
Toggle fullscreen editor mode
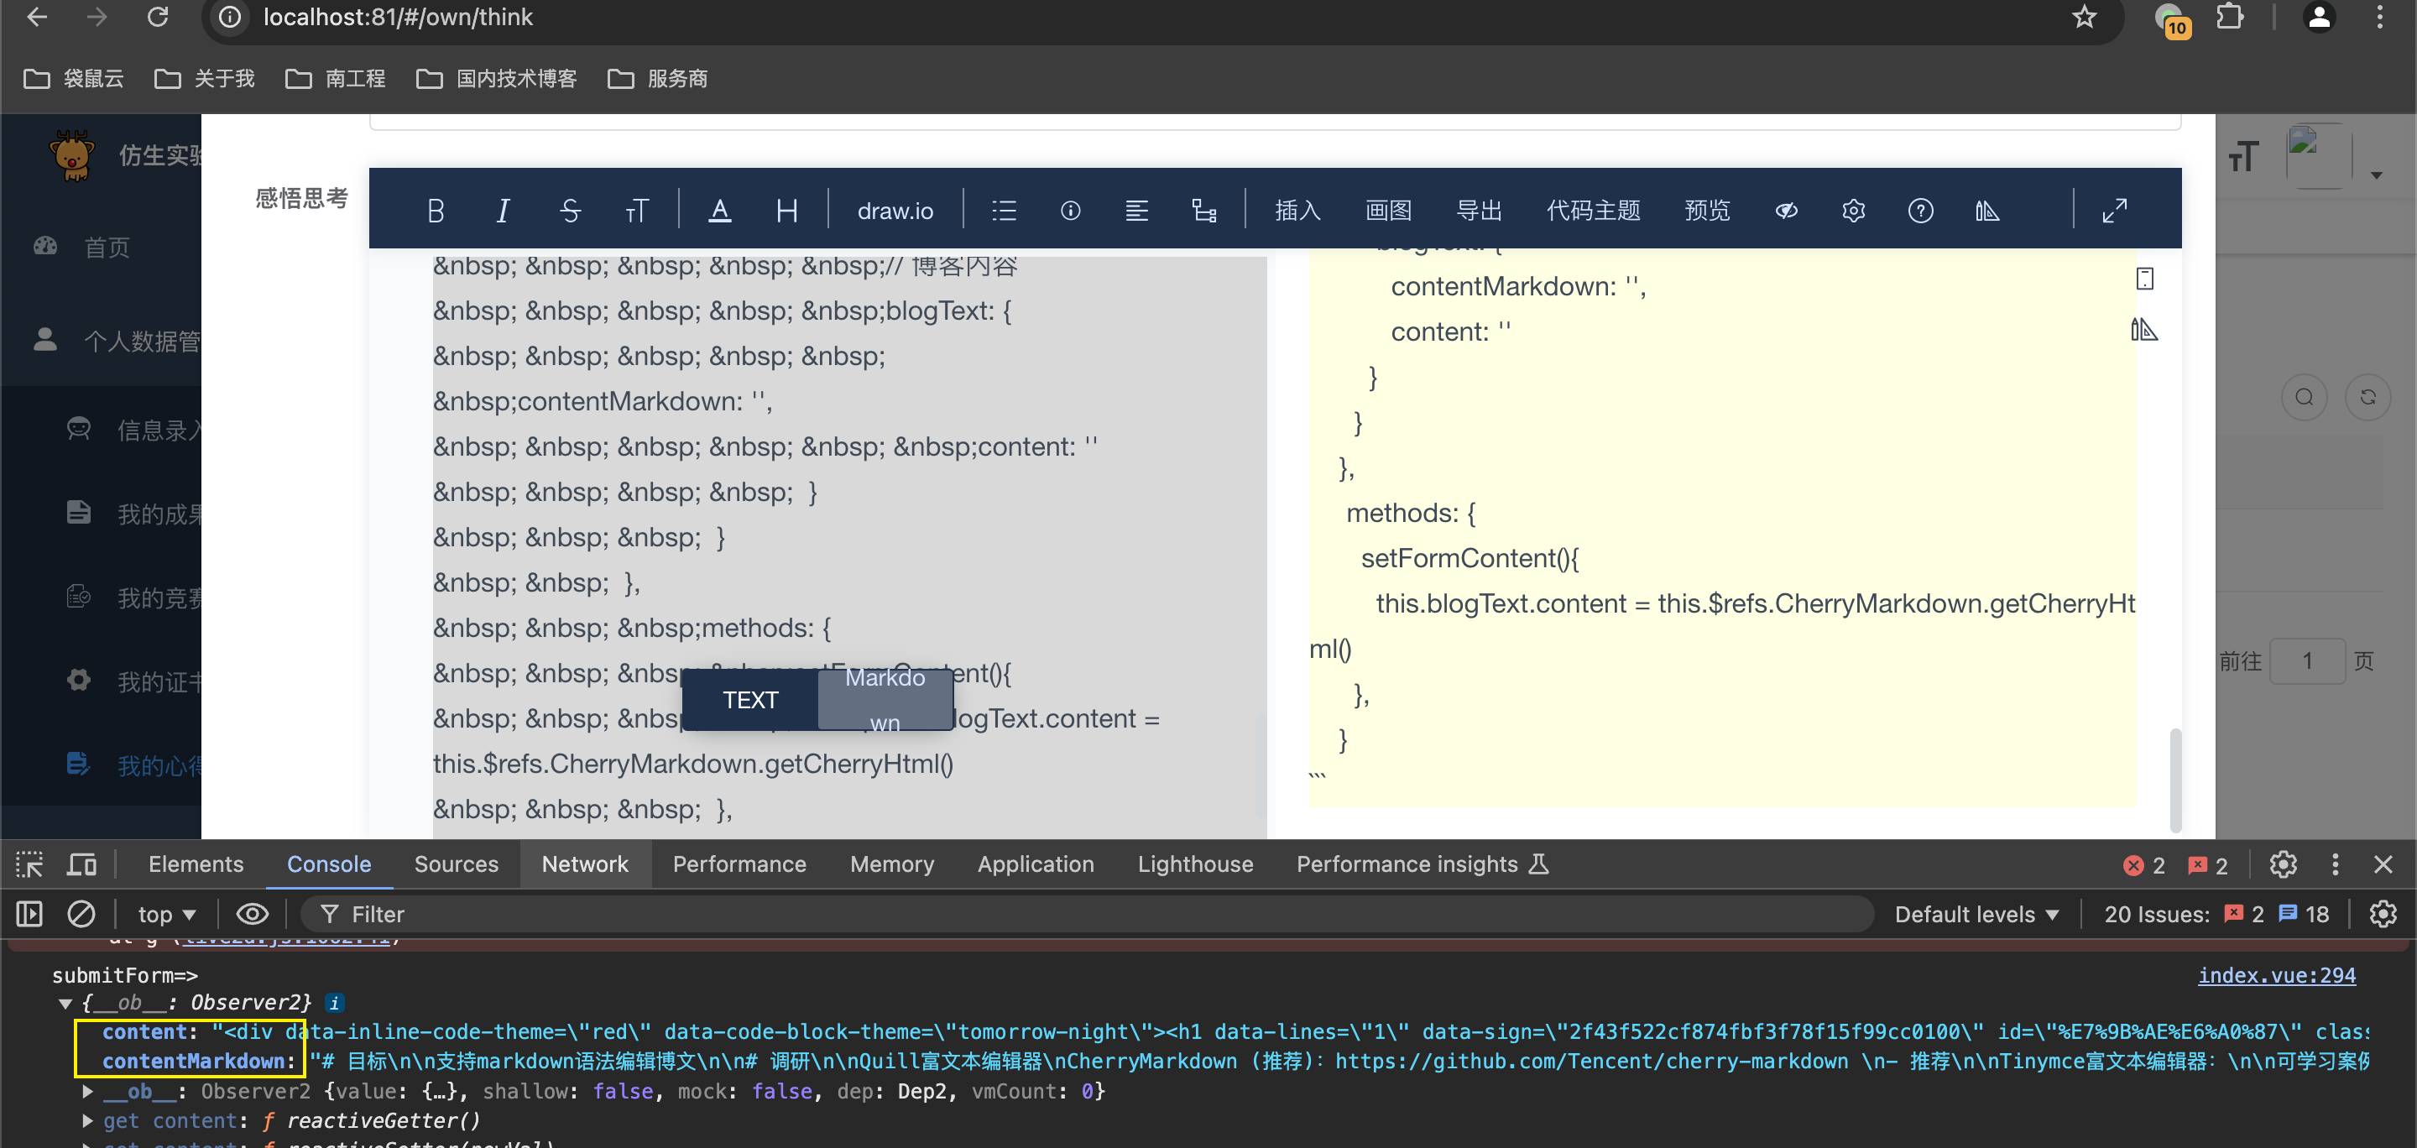click(2115, 210)
